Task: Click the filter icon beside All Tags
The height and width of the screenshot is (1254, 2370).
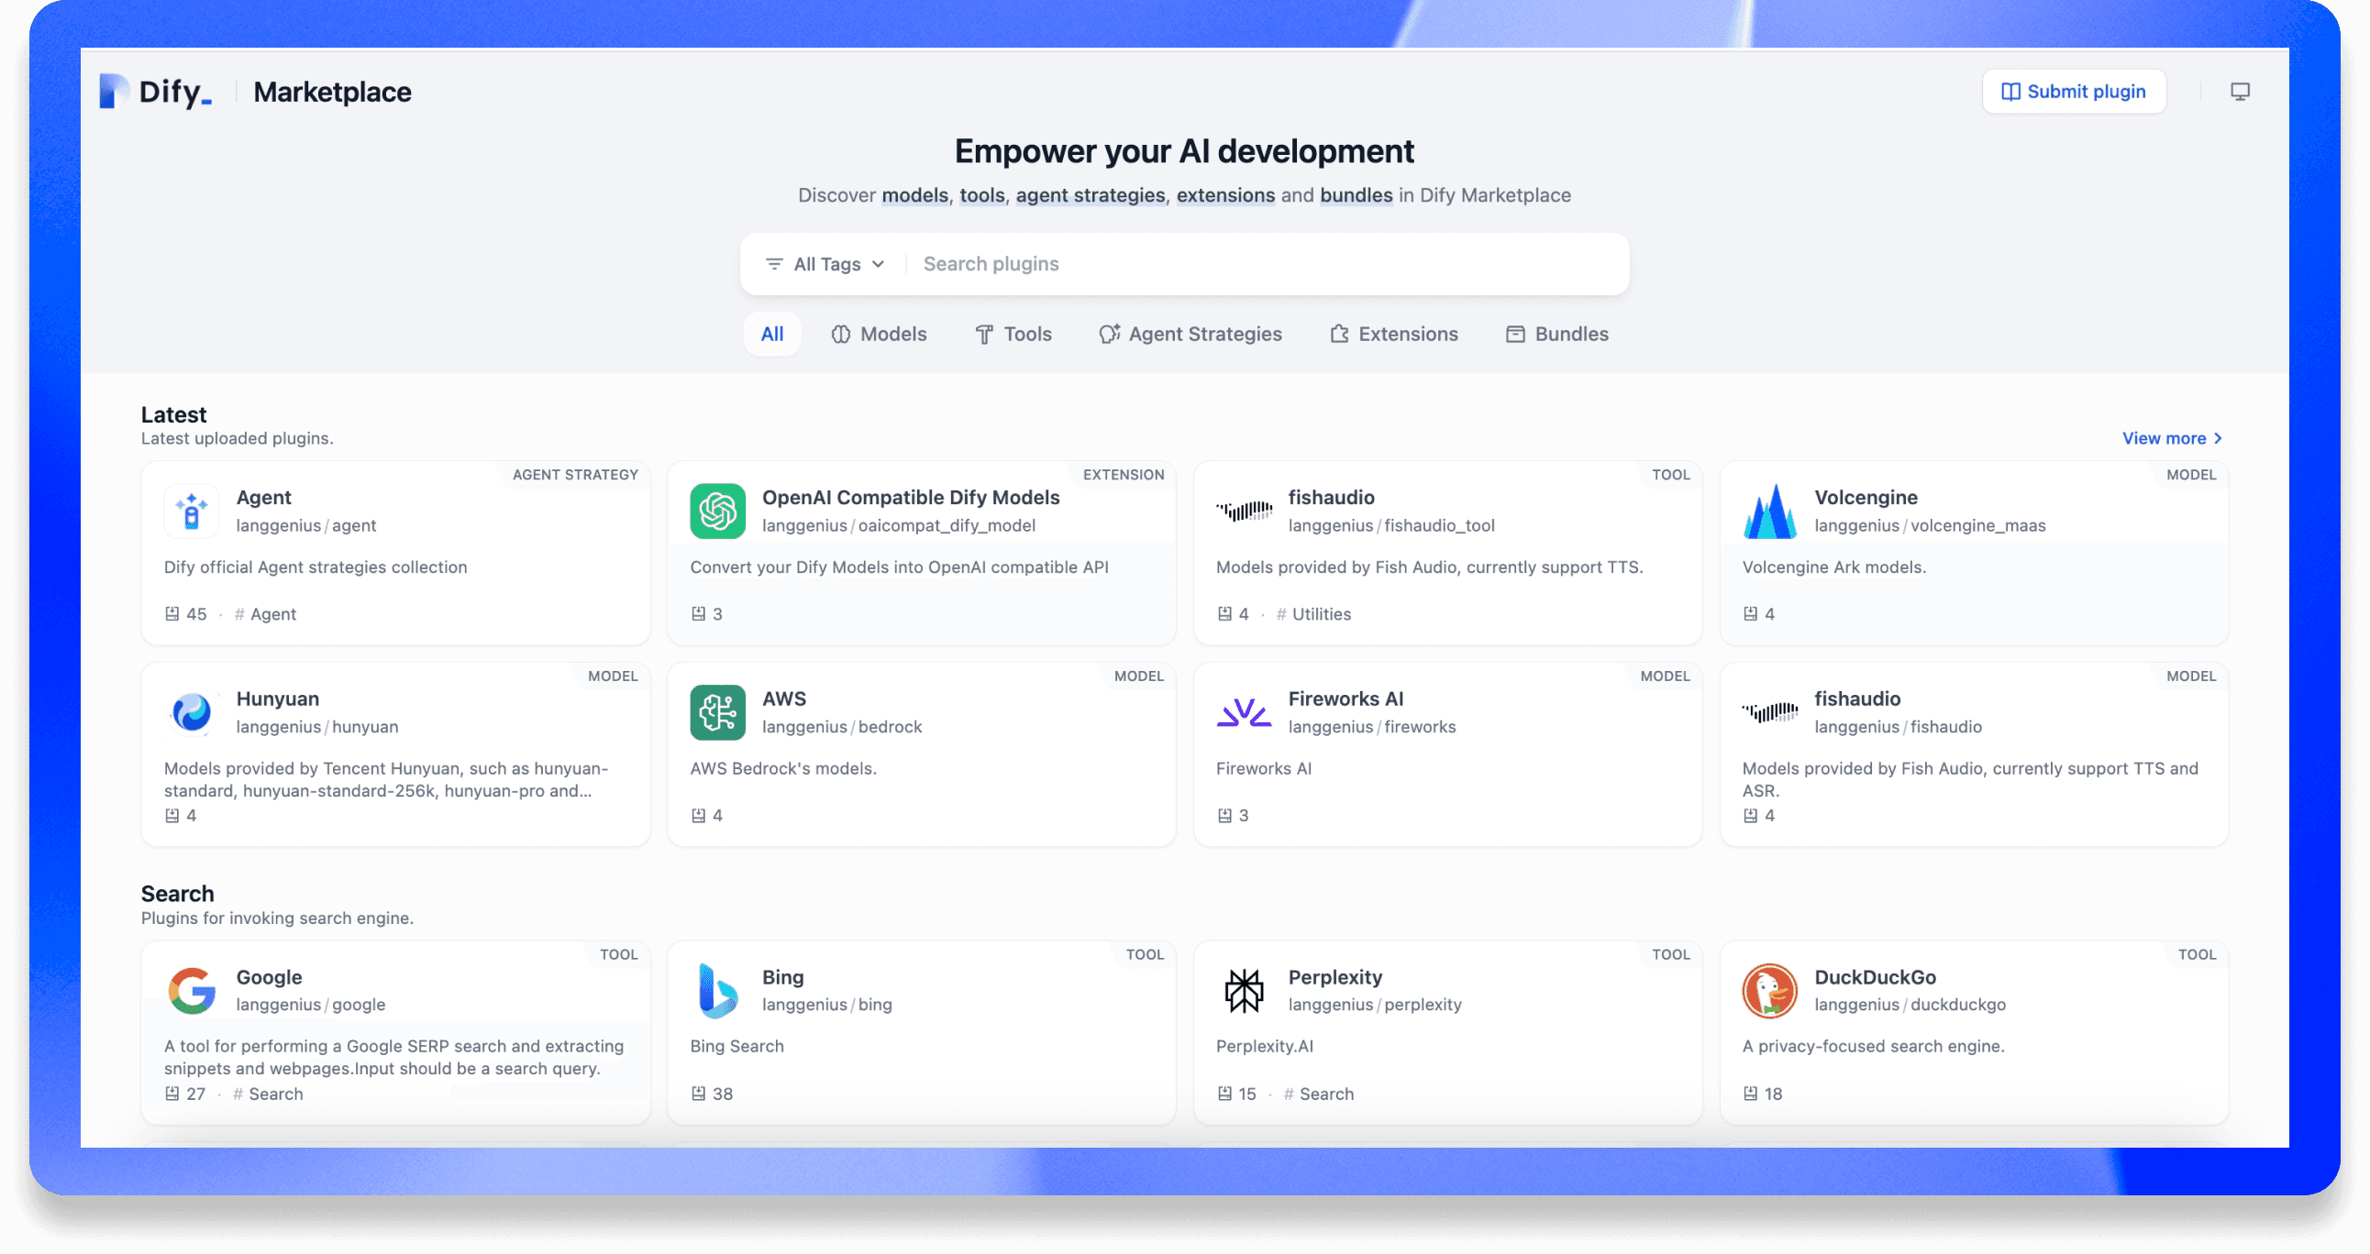Action: (775, 265)
